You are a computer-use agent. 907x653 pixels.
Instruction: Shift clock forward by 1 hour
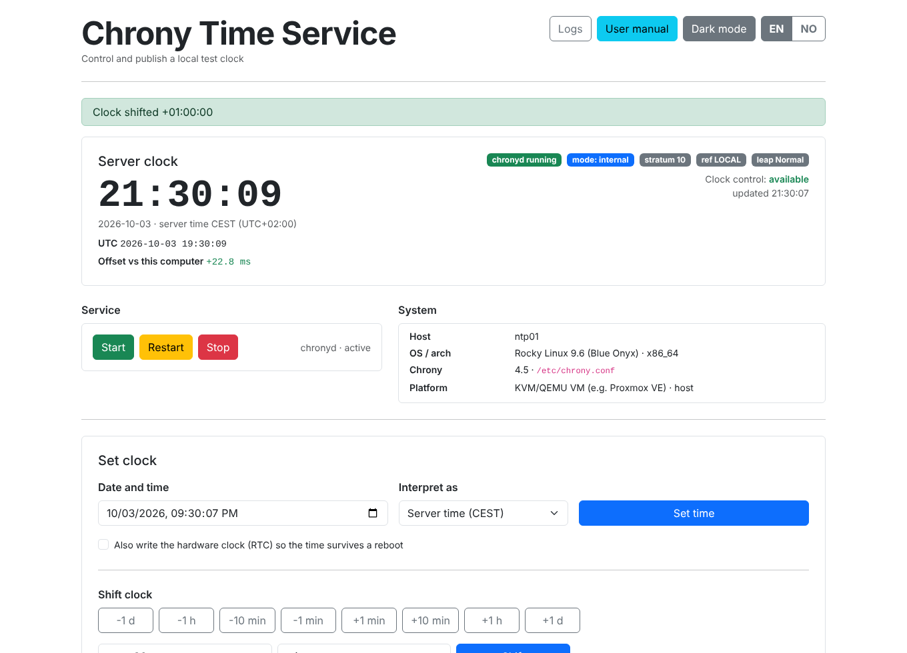492,620
